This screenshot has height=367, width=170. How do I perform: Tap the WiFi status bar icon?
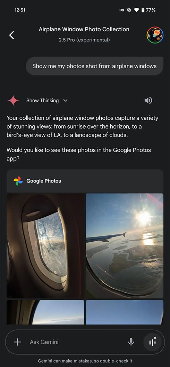[x=136, y=10]
